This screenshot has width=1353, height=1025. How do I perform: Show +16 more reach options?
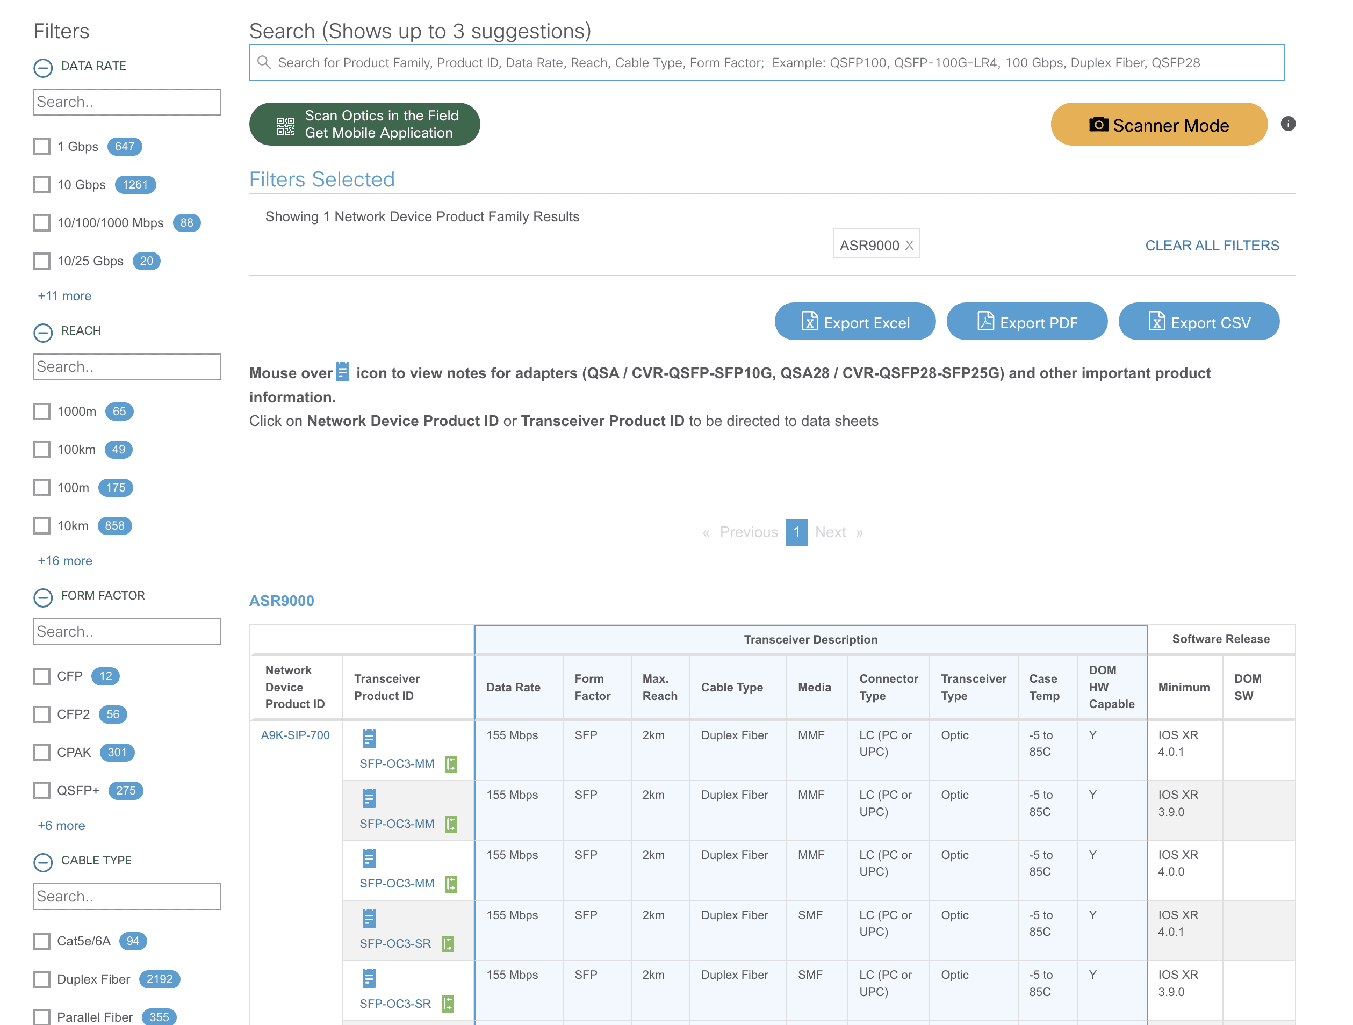tap(65, 561)
